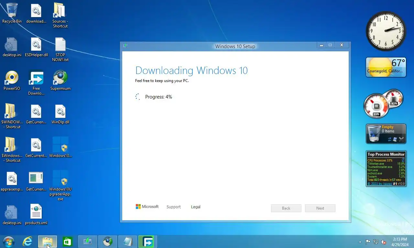Open the network tray icon
This screenshot has width=414, height=248.
[x=376, y=242]
